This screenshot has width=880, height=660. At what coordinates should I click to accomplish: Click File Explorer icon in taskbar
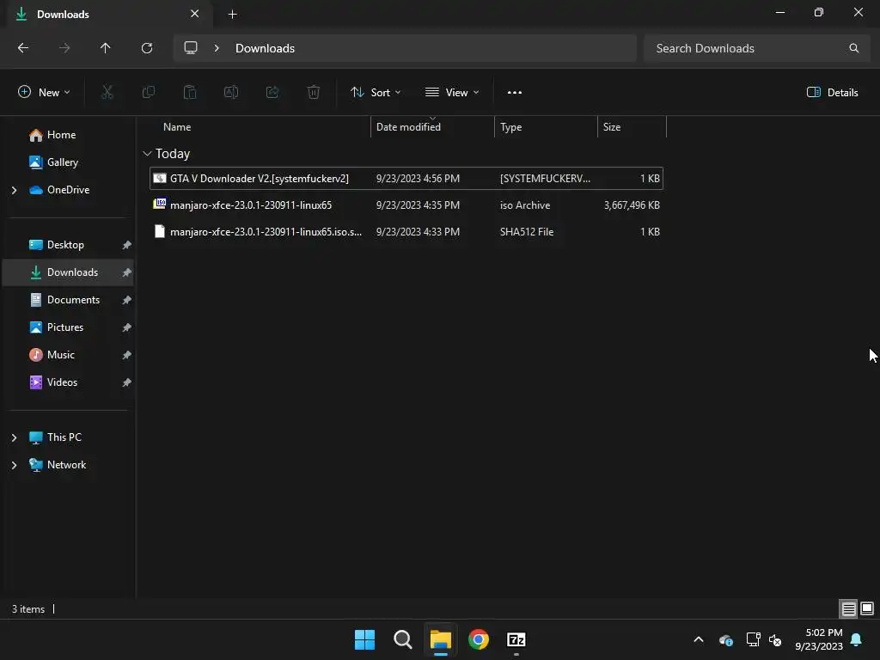click(441, 639)
